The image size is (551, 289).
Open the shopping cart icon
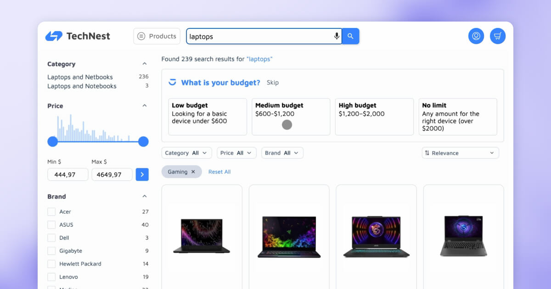click(x=498, y=36)
